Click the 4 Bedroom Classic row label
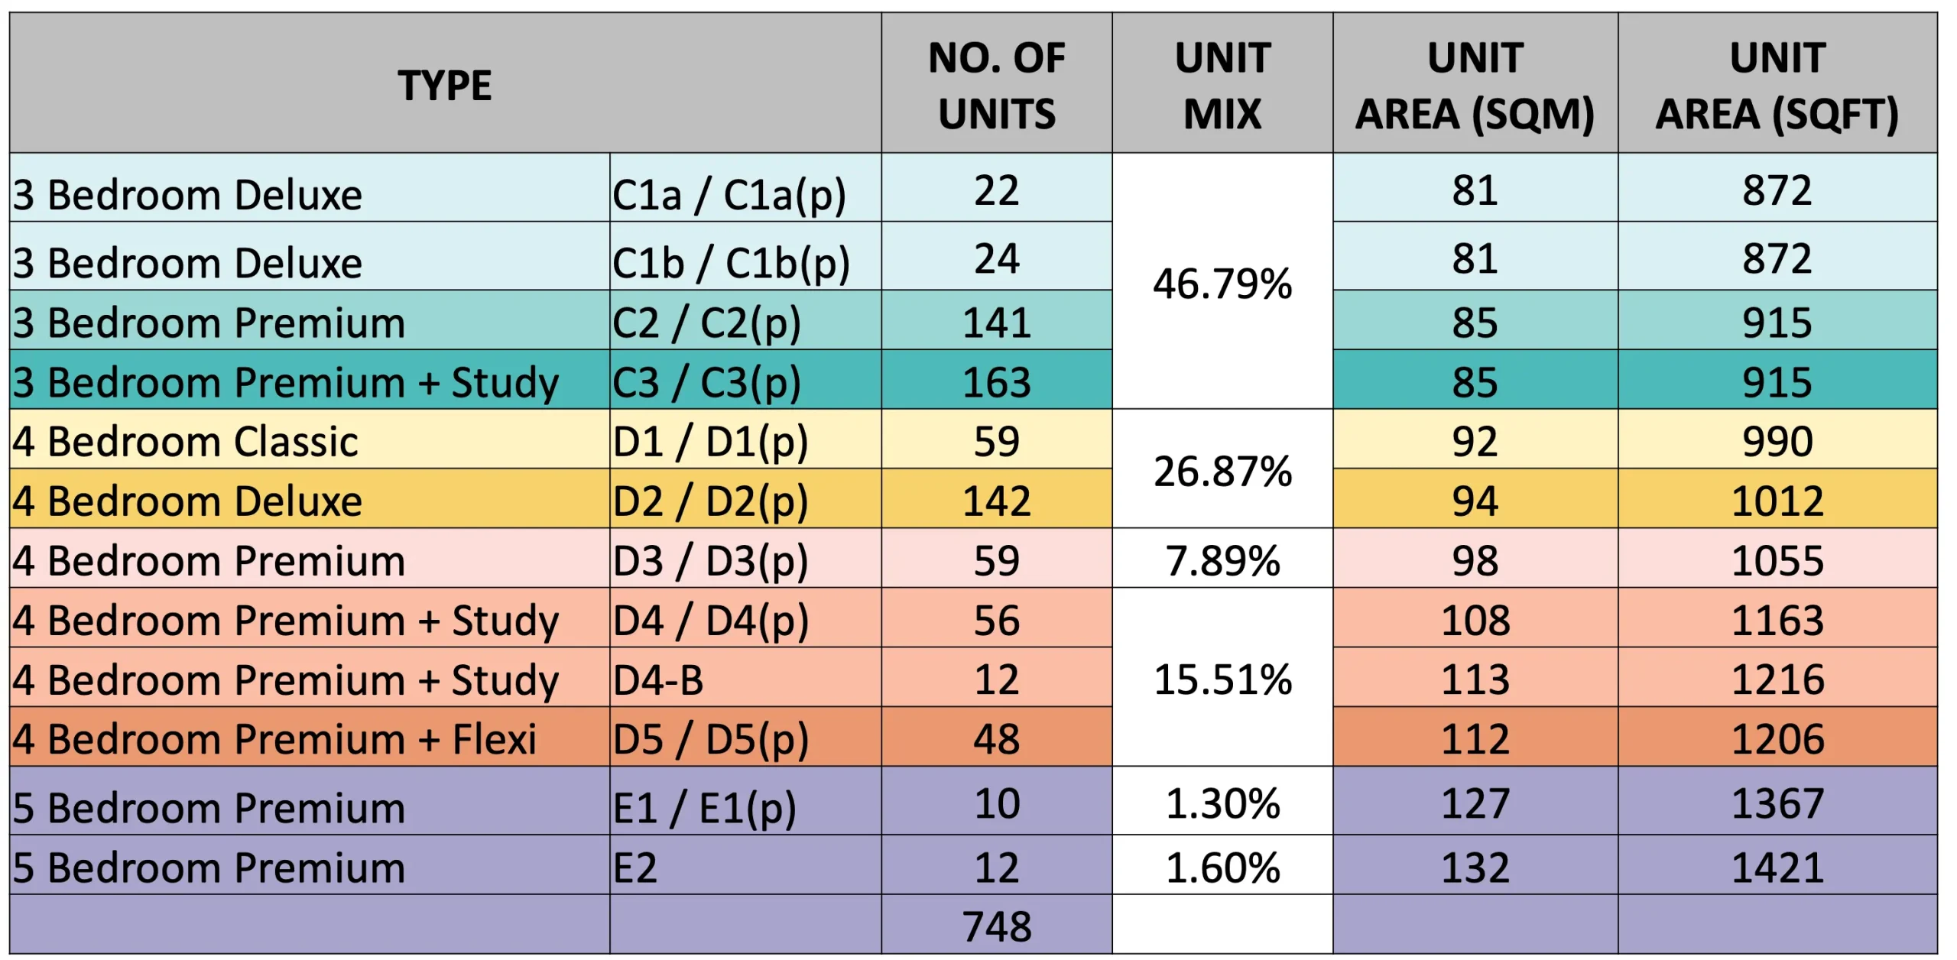This screenshot has width=1957, height=960. point(186,441)
